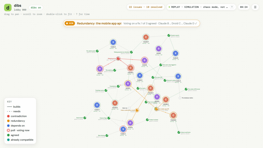Image resolution: width=263 pixels, height=148 pixels.
Task: Select the Claude F agent node
Action: click(x=146, y=37)
